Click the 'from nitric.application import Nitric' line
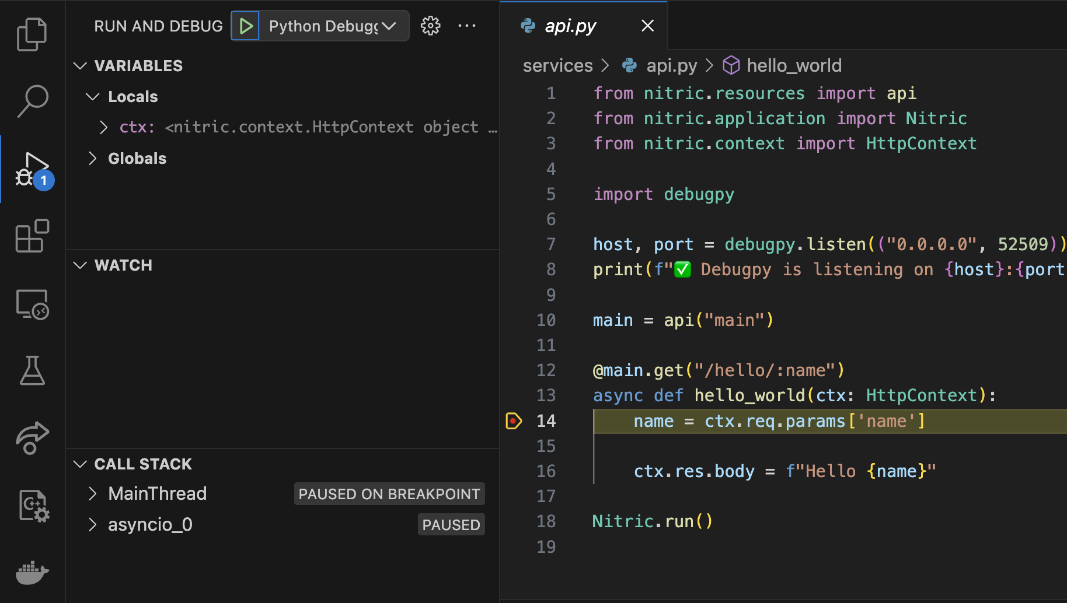Screen dimensions: 1067x603 tap(780, 118)
